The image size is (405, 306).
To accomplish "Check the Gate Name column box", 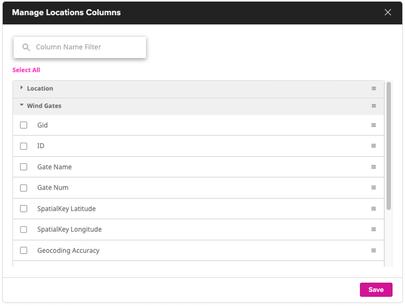I will point(23,167).
